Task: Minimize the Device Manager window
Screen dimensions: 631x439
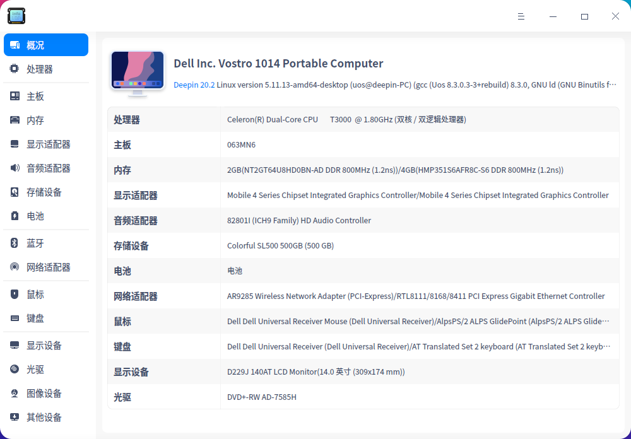Action: pos(553,16)
